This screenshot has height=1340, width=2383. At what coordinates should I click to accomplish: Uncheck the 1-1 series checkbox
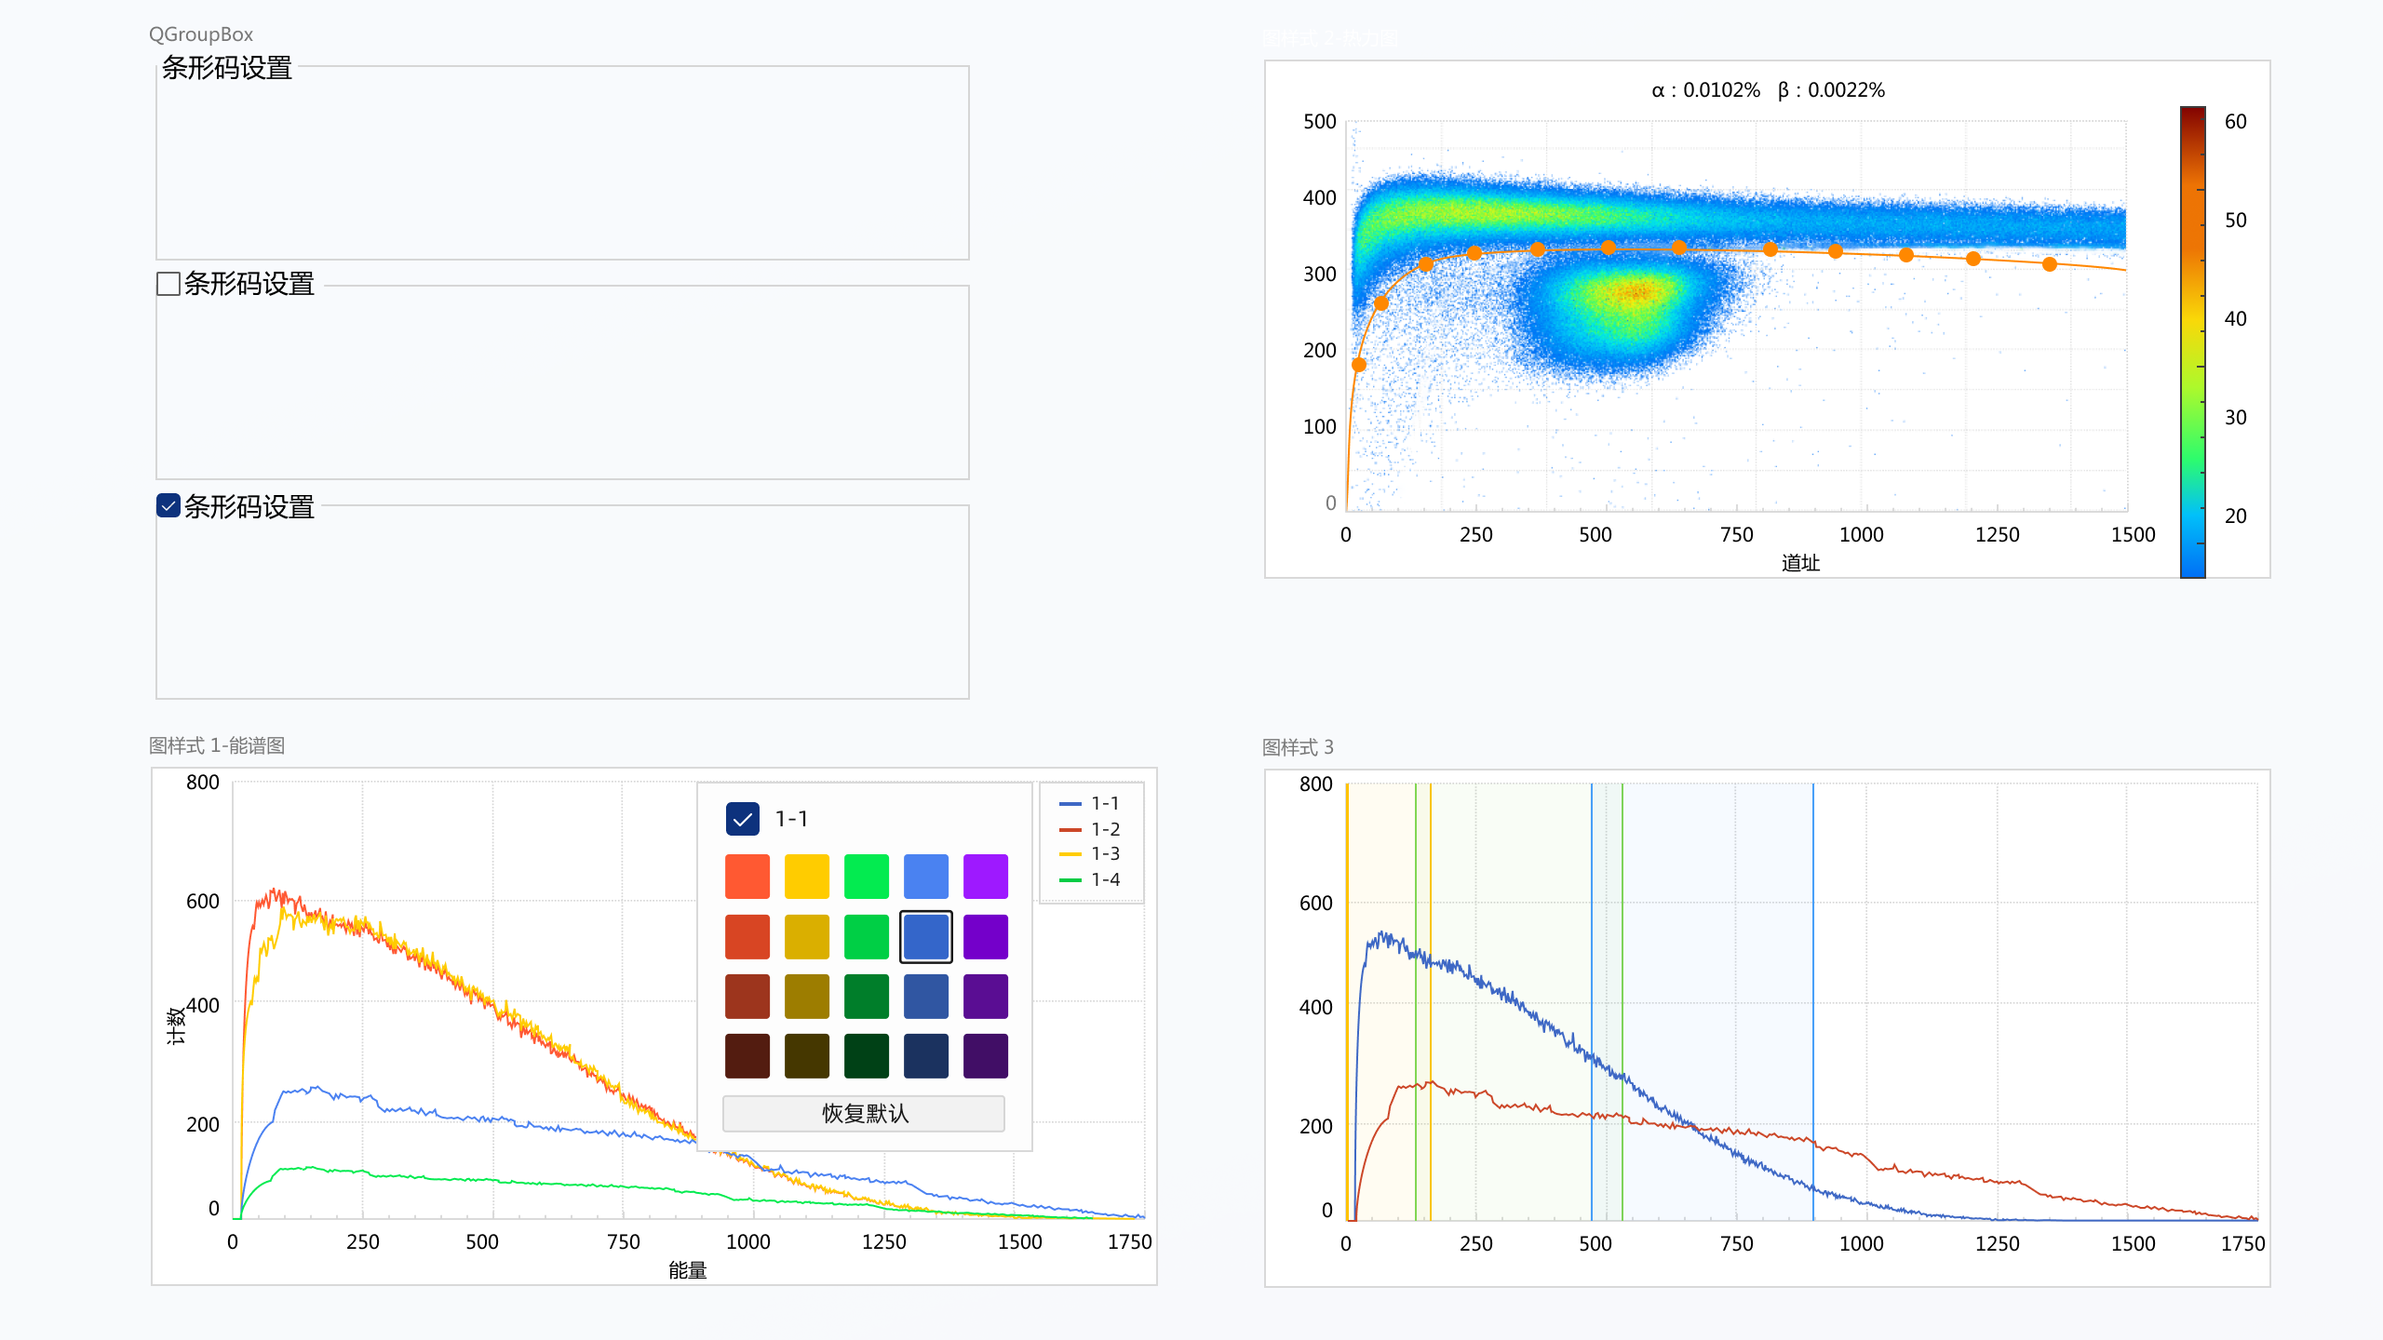click(742, 819)
